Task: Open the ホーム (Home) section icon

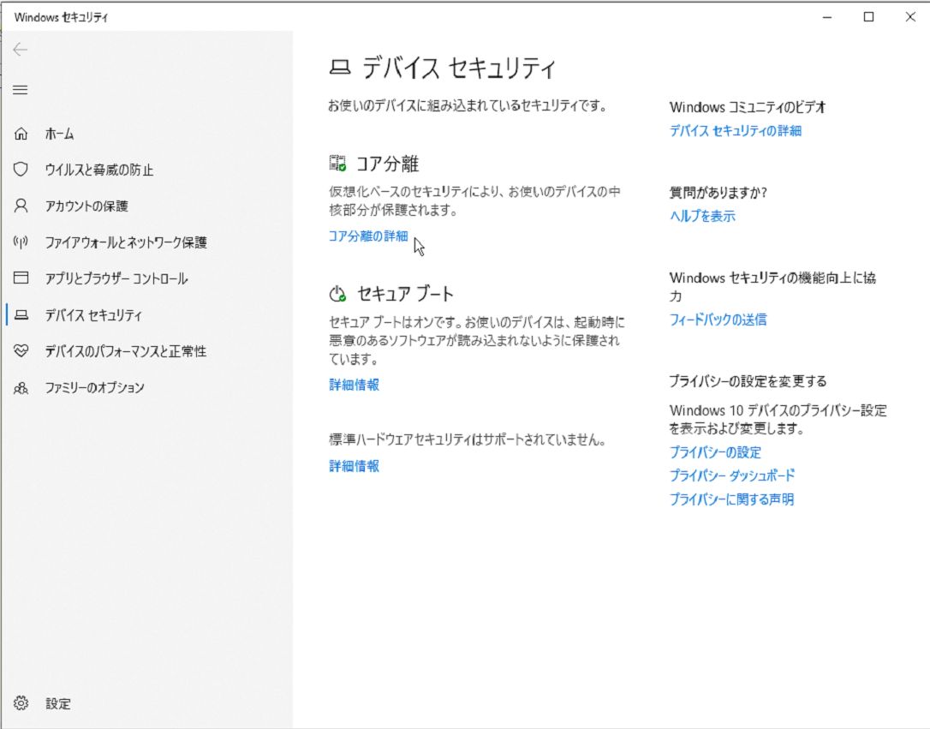Action: 21,134
